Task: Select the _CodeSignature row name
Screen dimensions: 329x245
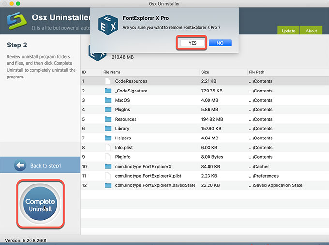Action: coord(131,91)
